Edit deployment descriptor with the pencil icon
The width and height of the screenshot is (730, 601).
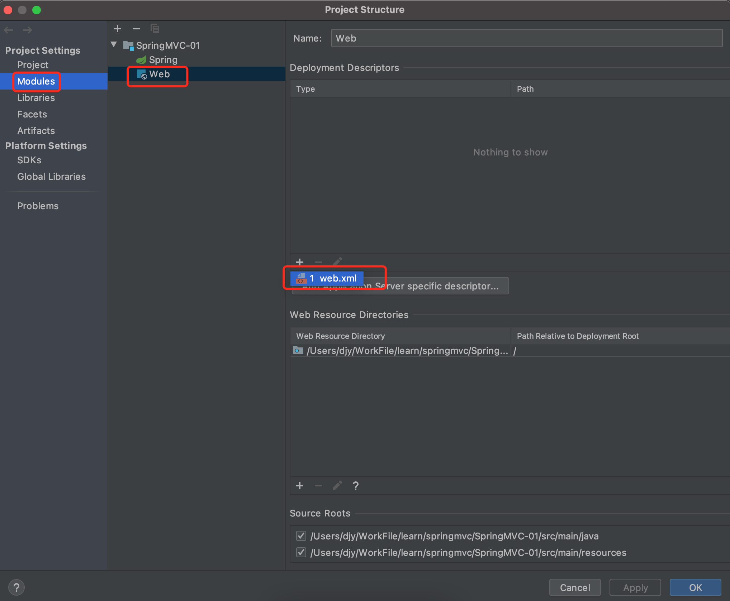(x=337, y=262)
